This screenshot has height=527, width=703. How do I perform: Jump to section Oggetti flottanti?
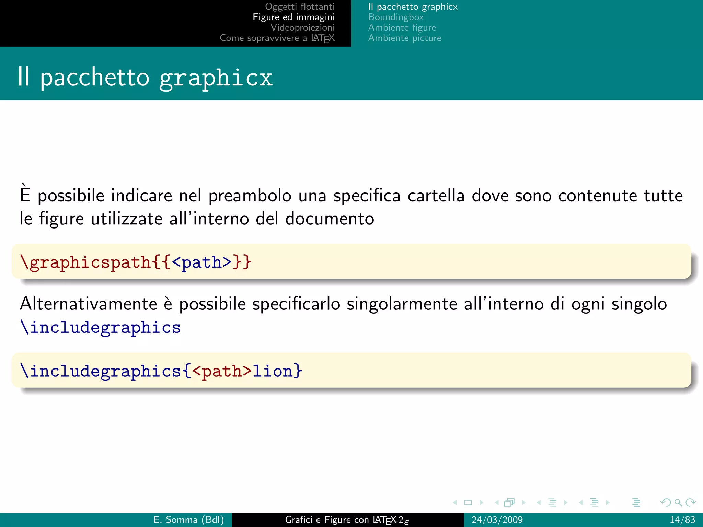(300, 7)
